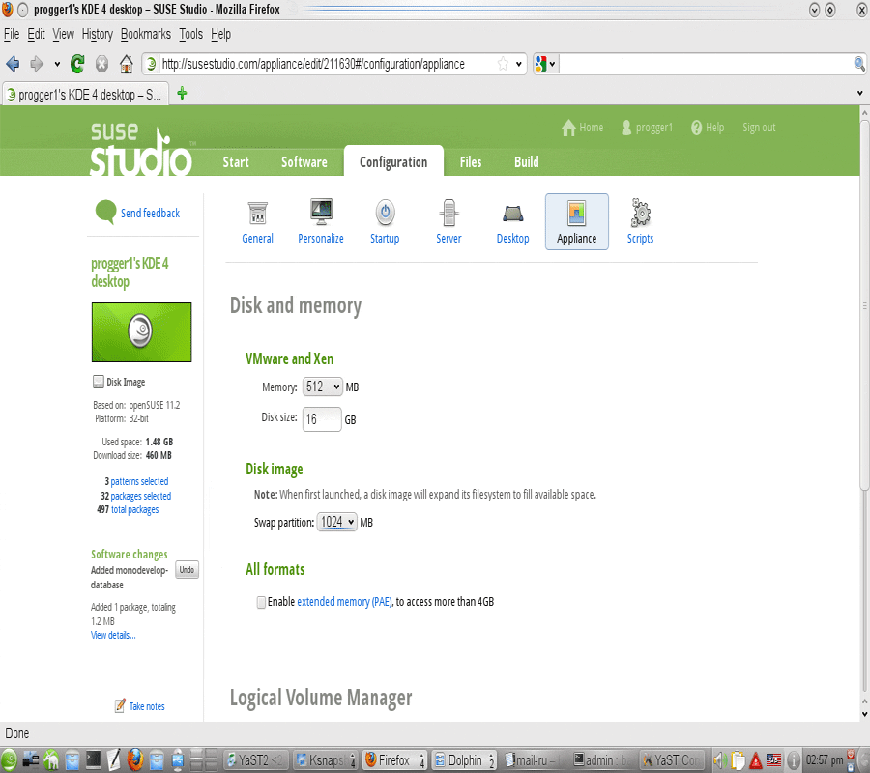Click the Disk size input field

322,419
